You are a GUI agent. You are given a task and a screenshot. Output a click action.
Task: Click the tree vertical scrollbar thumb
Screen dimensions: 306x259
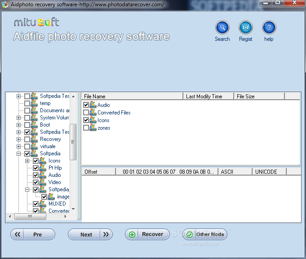coord(73,142)
